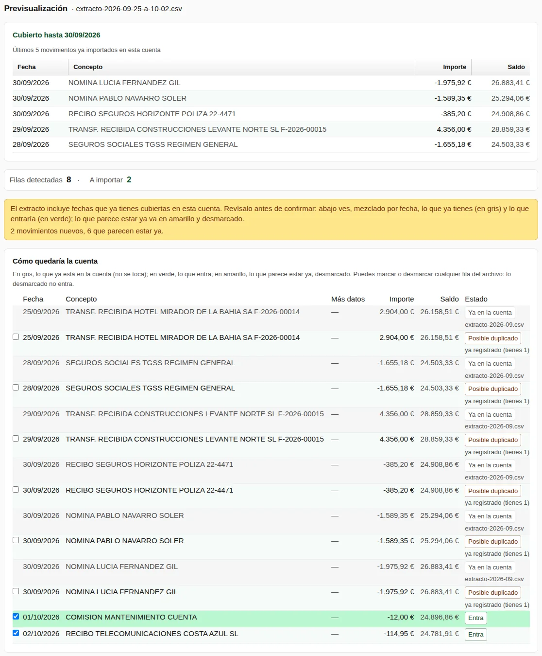This screenshot has width=542, height=656.
Task: Tick the SEGUROS SOCIALES TGSS duplicate row checkbox
Action: pyautogui.click(x=16, y=388)
